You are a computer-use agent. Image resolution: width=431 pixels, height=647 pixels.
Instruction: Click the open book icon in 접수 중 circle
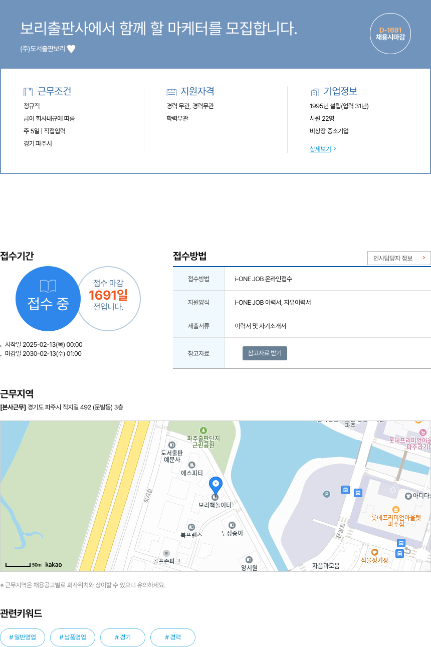pyautogui.click(x=48, y=287)
